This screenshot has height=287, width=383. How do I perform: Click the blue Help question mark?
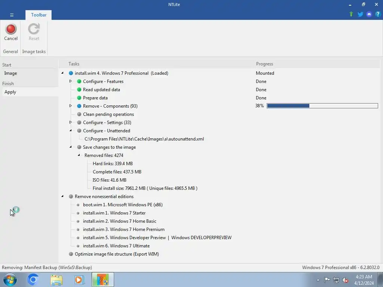click(378, 14)
